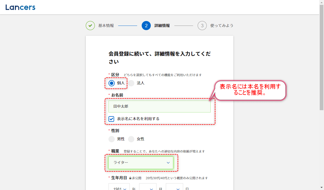The image size is (324, 190).
Task: Expand the birth day dropdown
Action: coord(174,187)
